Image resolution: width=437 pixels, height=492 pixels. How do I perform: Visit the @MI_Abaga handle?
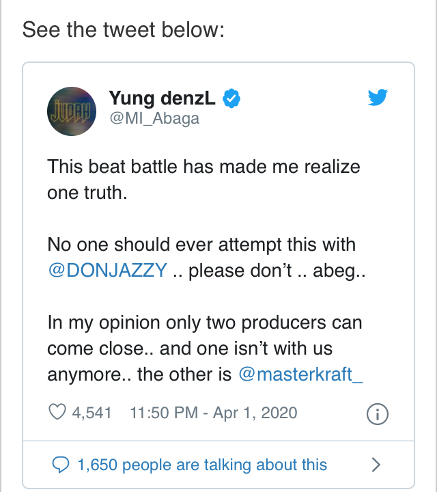pos(154,118)
